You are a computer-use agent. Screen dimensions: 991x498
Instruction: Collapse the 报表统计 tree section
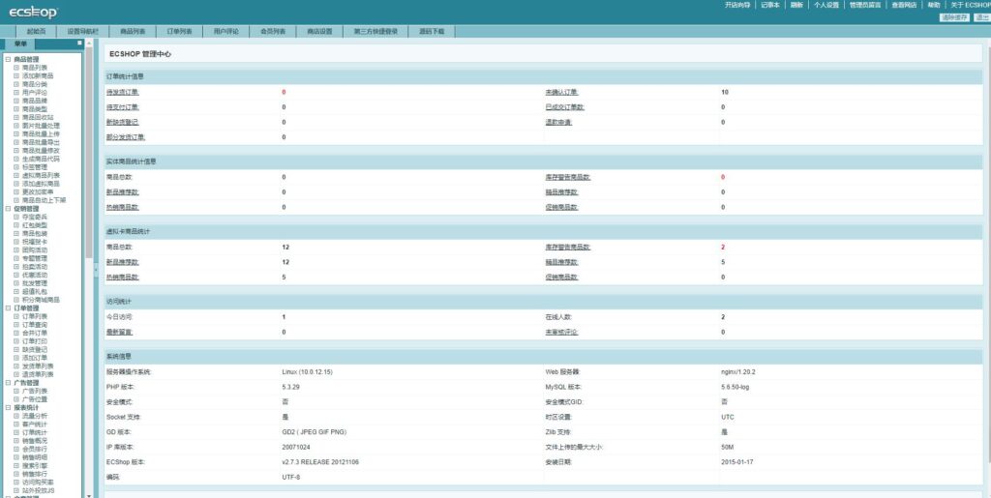7,407
